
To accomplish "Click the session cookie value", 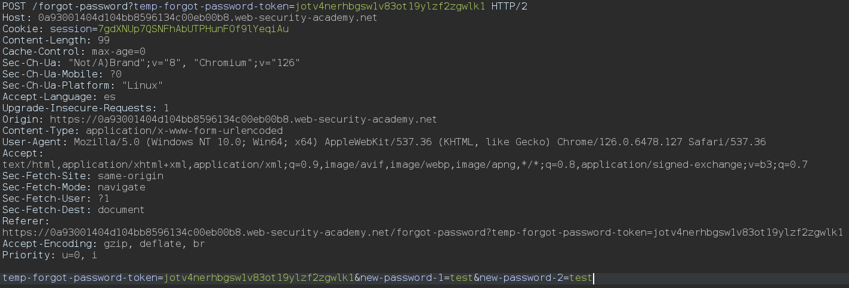I will [x=193, y=29].
